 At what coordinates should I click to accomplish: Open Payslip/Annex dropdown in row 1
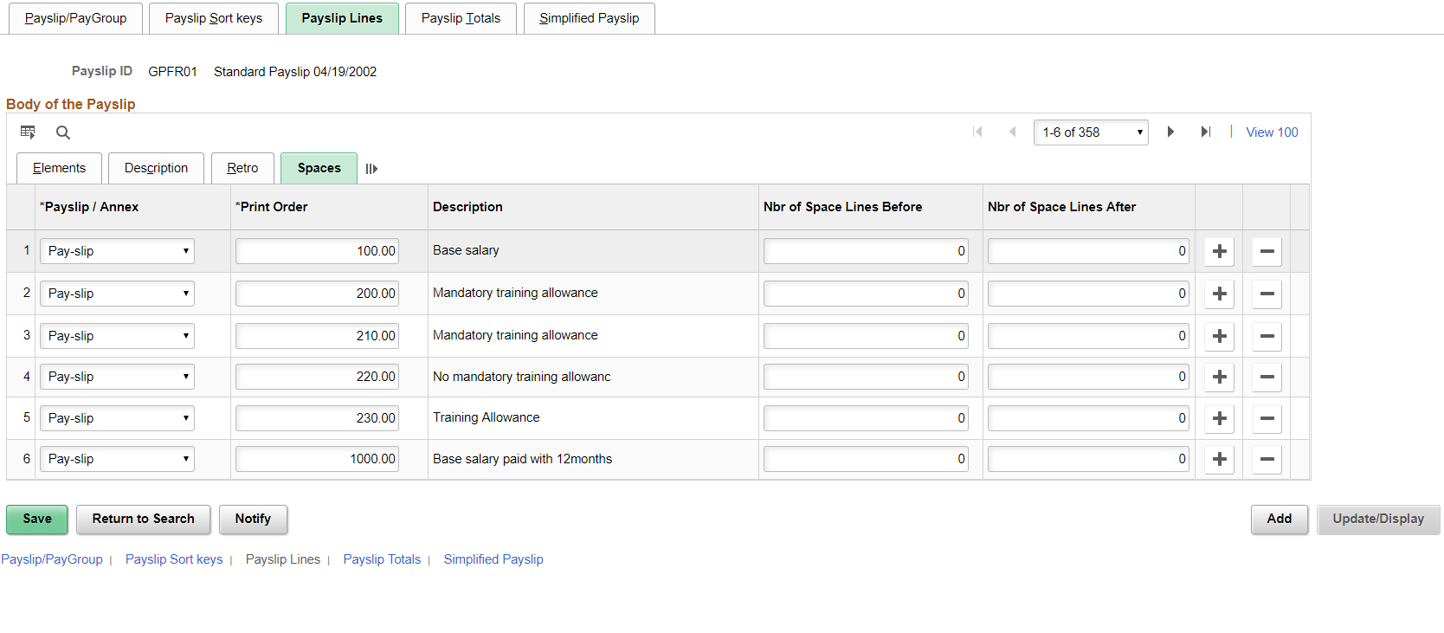tap(117, 251)
